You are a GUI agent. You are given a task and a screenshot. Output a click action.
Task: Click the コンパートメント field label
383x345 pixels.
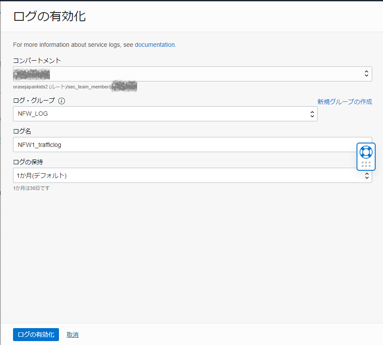tap(37, 61)
